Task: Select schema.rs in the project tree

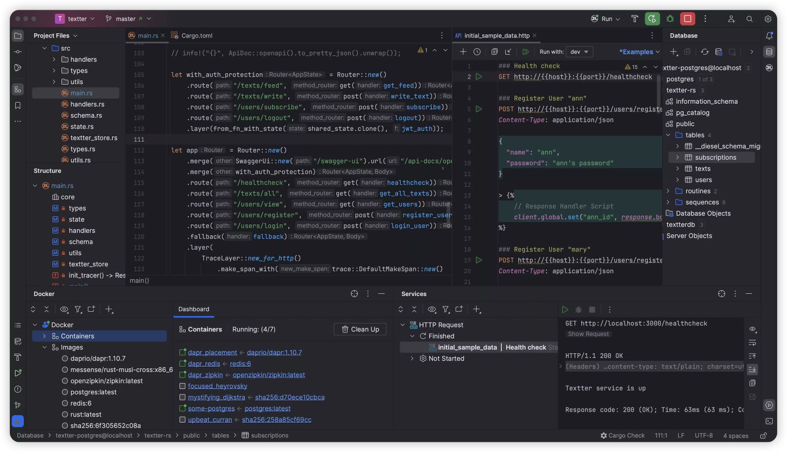Action: [x=86, y=115]
